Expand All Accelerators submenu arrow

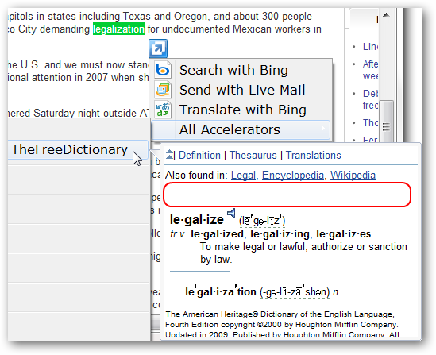click(x=322, y=129)
